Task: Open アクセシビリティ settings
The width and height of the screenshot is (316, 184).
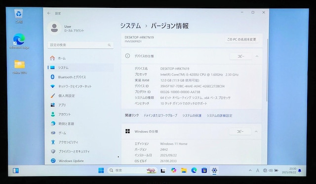Action: [x=81, y=142]
